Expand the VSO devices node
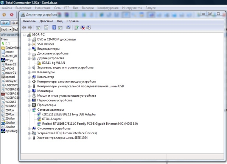This screenshot has width=227, height=164. [x=29, y=44]
